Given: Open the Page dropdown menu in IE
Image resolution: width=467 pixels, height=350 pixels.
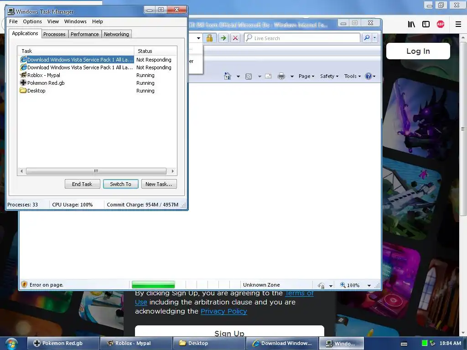Looking at the screenshot, I should 306,76.
